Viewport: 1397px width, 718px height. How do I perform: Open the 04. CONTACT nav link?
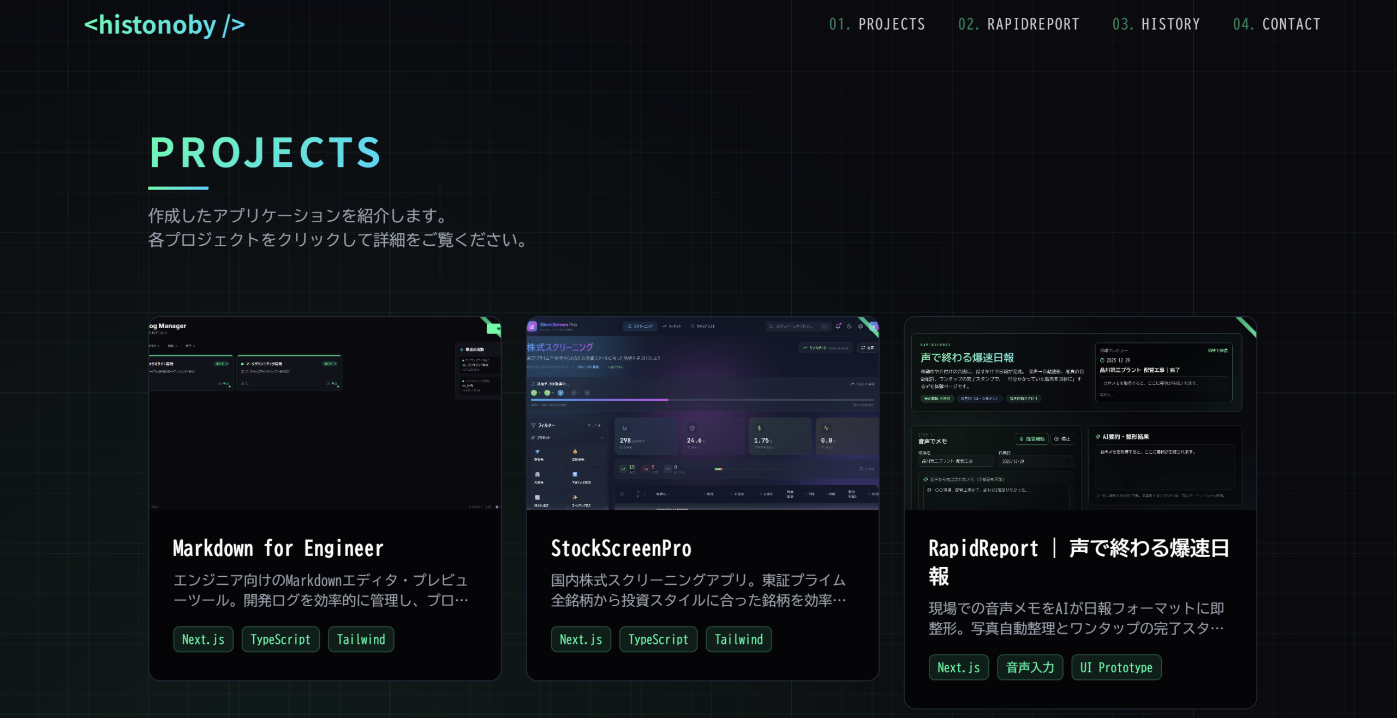[1276, 25]
